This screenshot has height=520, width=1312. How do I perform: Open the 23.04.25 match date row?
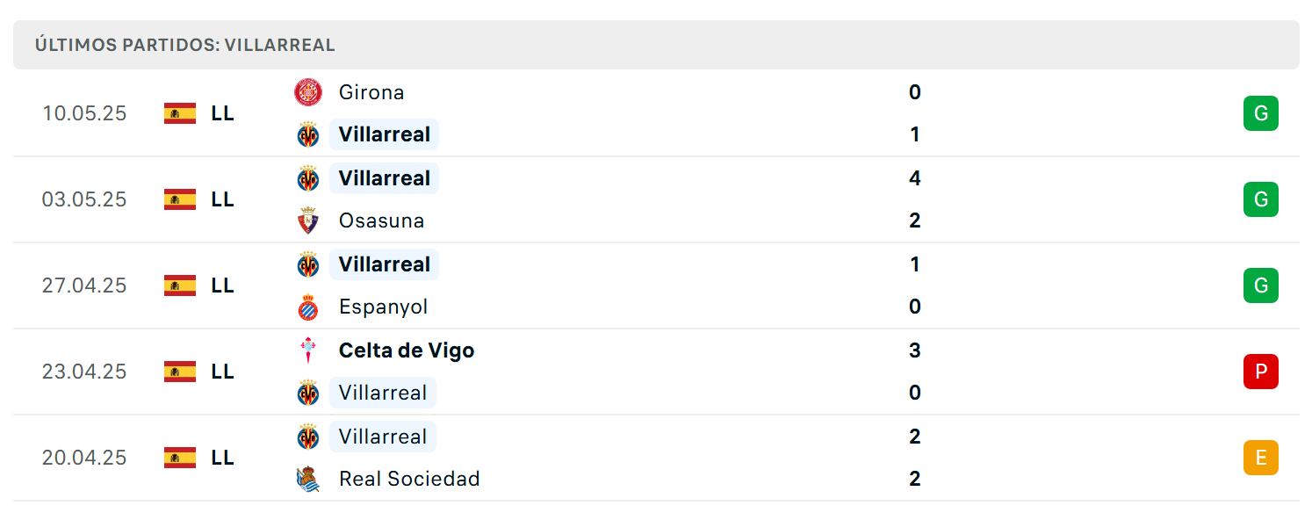click(656, 372)
